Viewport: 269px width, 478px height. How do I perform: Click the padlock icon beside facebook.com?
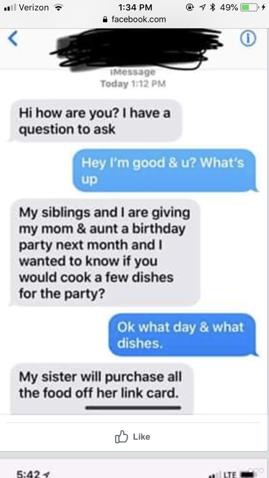click(x=106, y=19)
